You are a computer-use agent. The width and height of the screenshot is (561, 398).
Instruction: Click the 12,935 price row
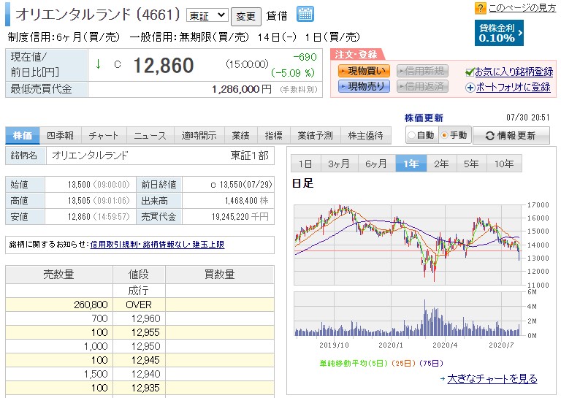tap(140, 388)
